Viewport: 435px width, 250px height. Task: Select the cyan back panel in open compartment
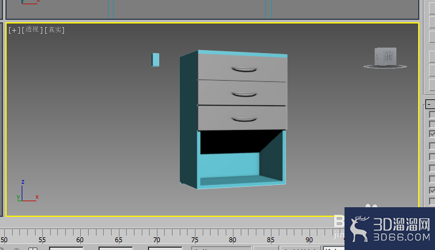pyautogui.click(x=230, y=164)
